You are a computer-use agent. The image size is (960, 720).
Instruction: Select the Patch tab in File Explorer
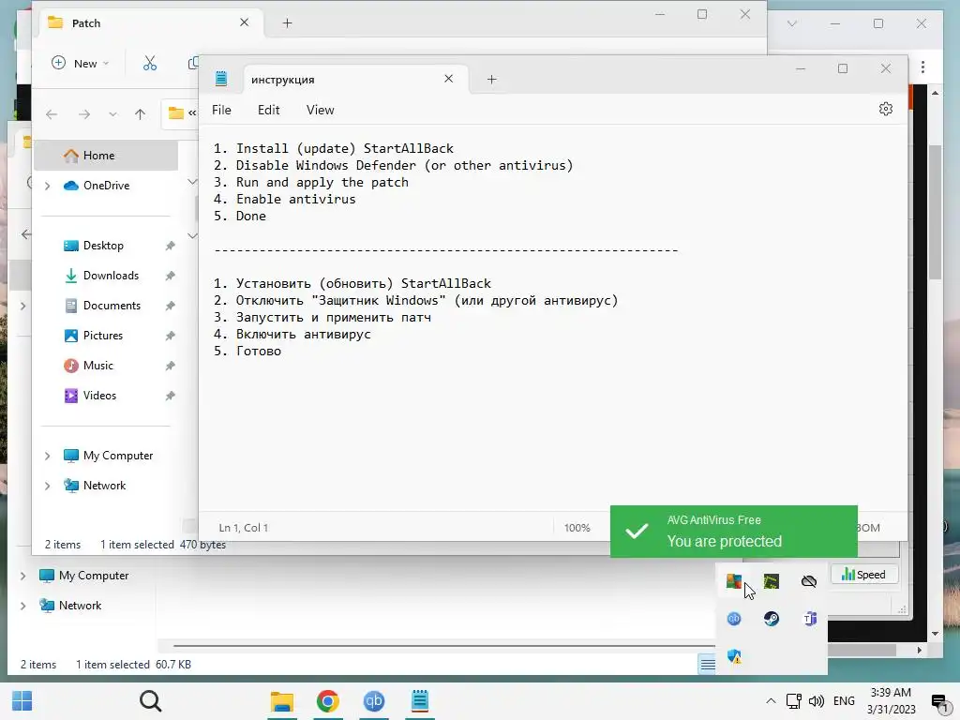[x=150, y=23]
